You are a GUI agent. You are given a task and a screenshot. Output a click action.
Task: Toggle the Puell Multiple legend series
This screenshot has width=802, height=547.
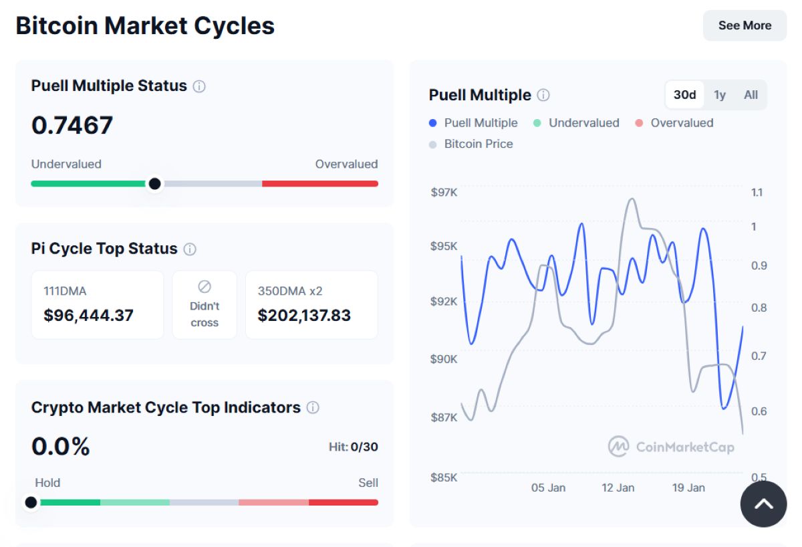coord(473,123)
